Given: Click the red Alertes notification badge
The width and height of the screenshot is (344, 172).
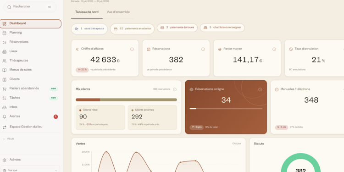Looking at the screenshot, I should (x=55, y=117).
